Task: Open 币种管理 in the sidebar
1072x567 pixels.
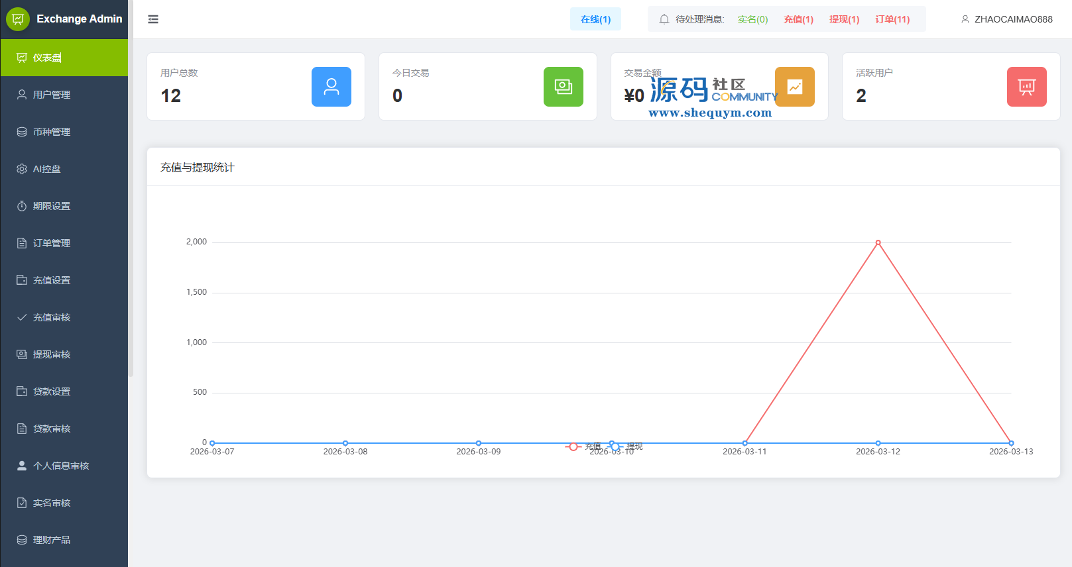Action: point(52,132)
